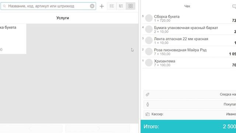This screenshot has height=133, width=236.
Task: Select Хризантема receipt row
Action: pyautogui.click(x=189, y=63)
